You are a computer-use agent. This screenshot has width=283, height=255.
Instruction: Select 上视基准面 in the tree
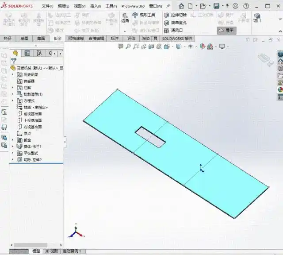30,120
